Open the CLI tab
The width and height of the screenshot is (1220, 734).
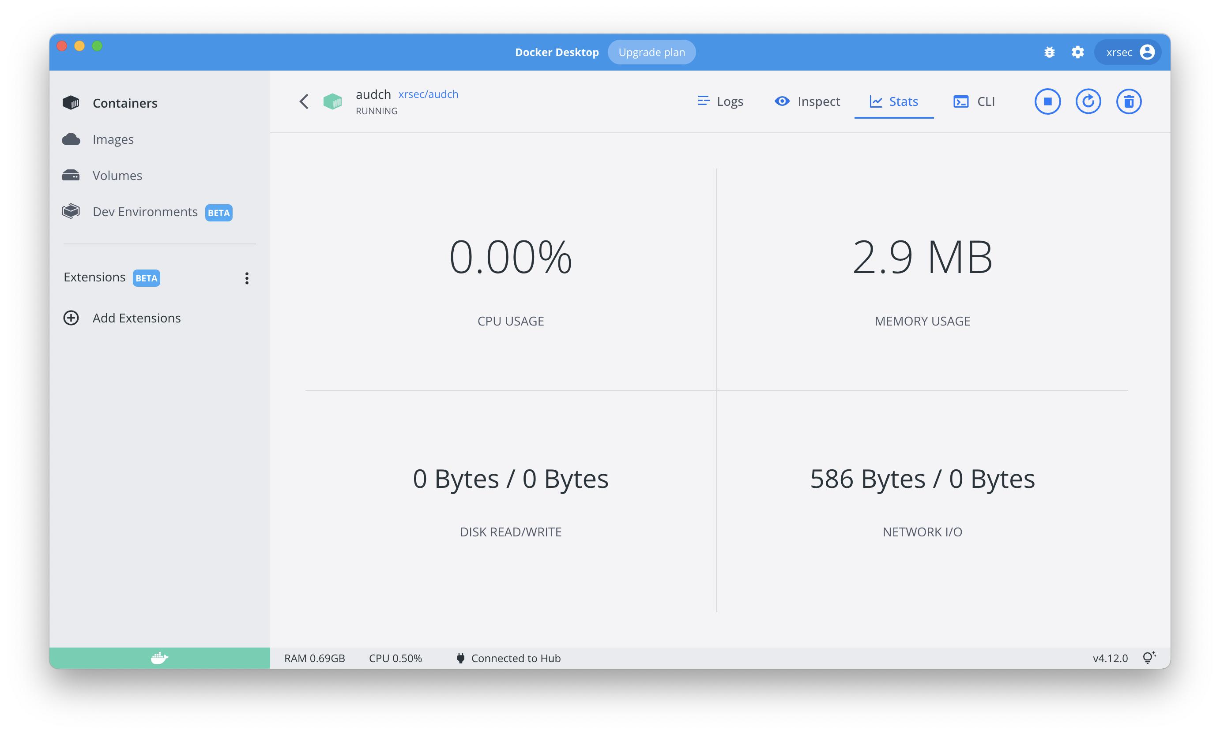974,101
